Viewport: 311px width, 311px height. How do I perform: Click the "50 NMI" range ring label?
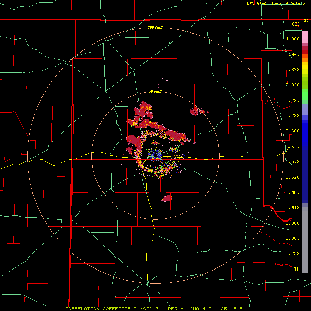coord(155,91)
